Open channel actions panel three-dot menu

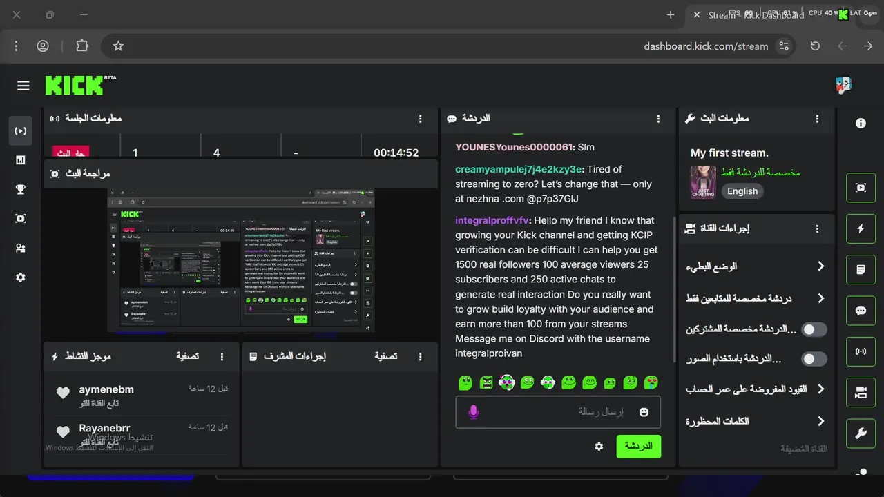[818, 228]
